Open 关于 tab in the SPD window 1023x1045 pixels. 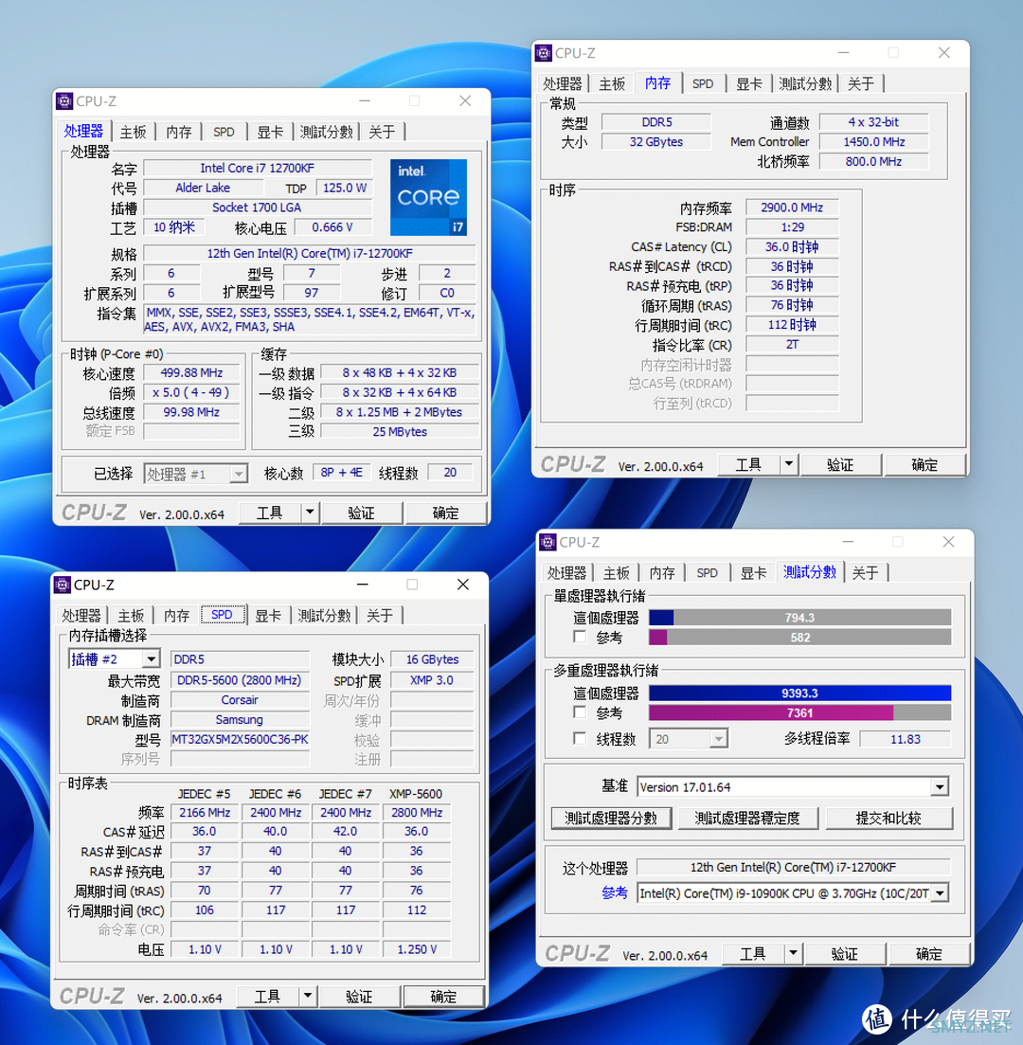pos(380,616)
